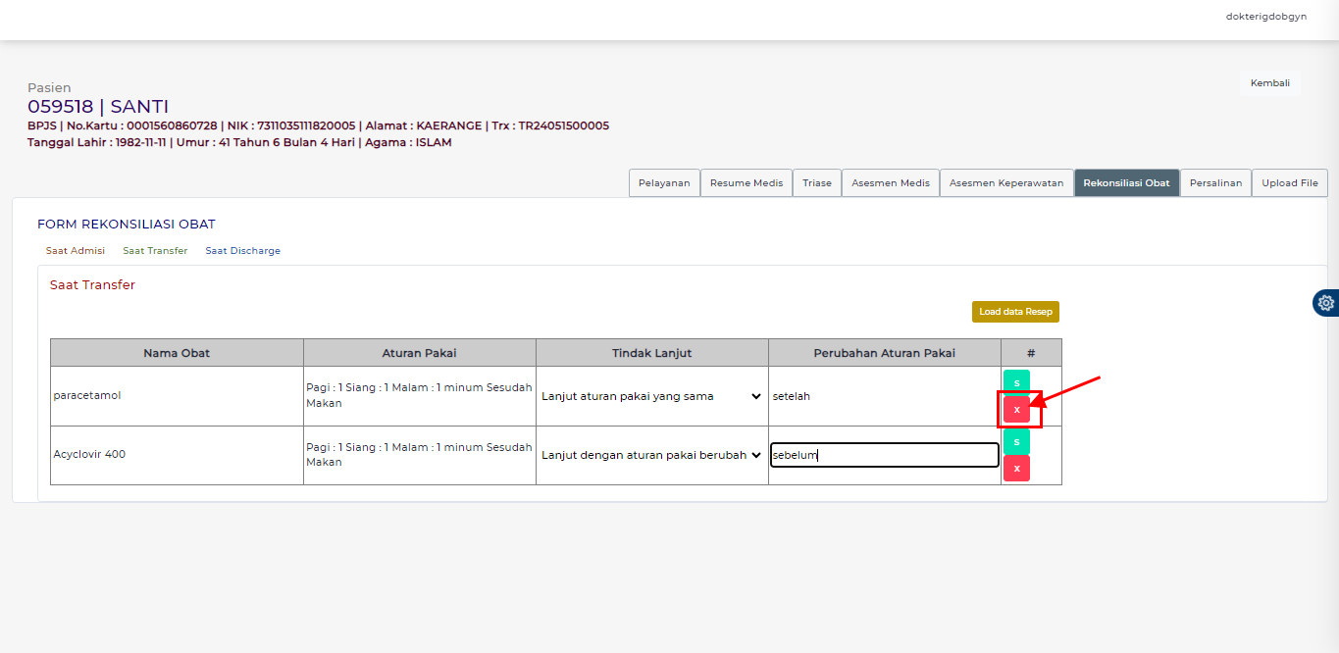
Task: Switch to the Persalinan tab
Action: tap(1214, 183)
